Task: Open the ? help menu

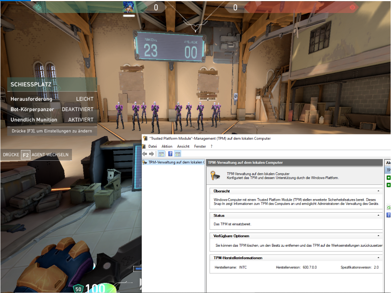Action: (x=211, y=146)
